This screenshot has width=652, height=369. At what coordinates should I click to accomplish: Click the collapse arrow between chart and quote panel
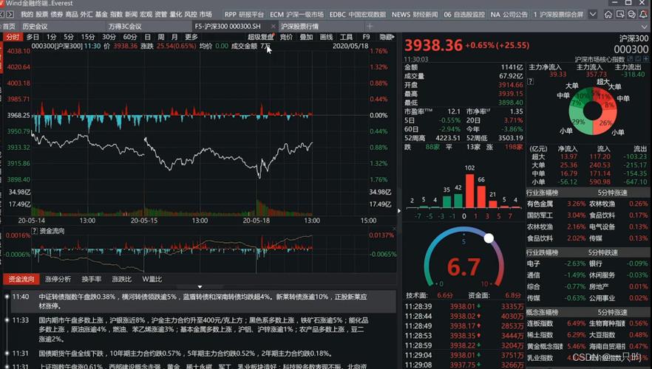click(399, 211)
